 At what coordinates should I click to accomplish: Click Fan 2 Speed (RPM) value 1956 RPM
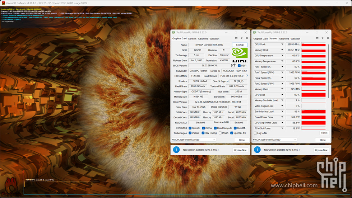(x=293, y=84)
